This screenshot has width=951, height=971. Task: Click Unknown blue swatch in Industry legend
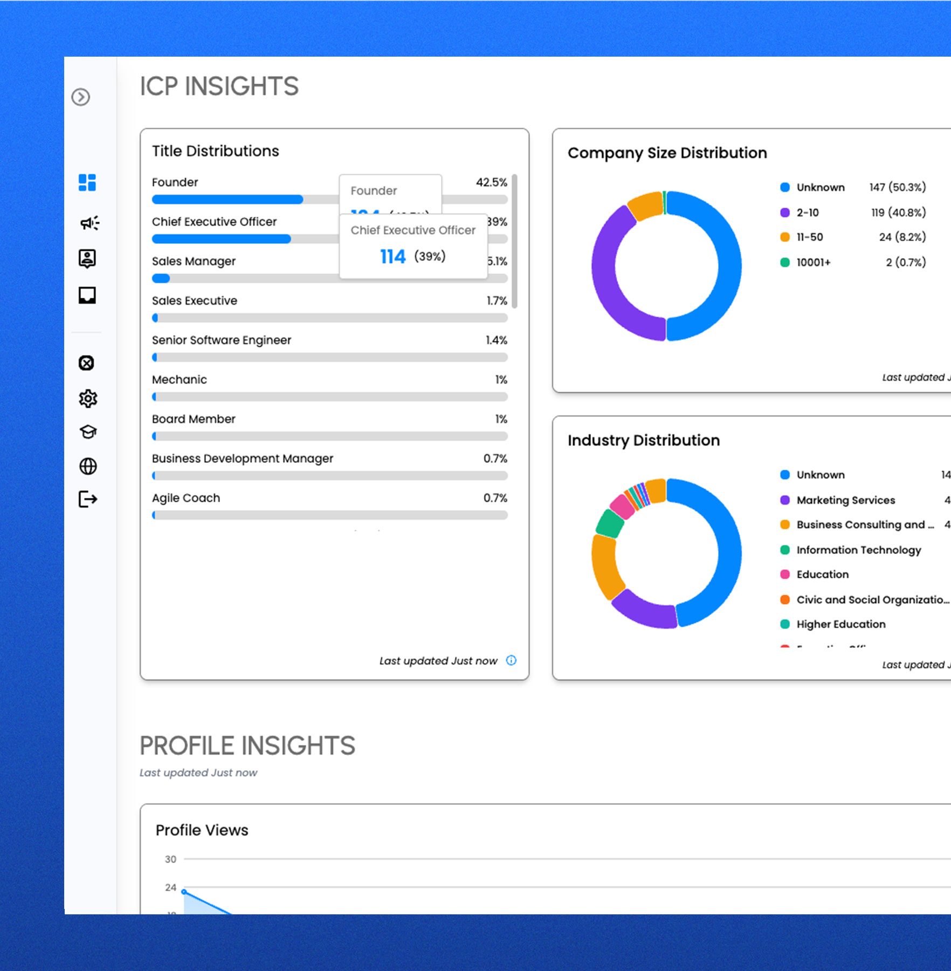(785, 475)
